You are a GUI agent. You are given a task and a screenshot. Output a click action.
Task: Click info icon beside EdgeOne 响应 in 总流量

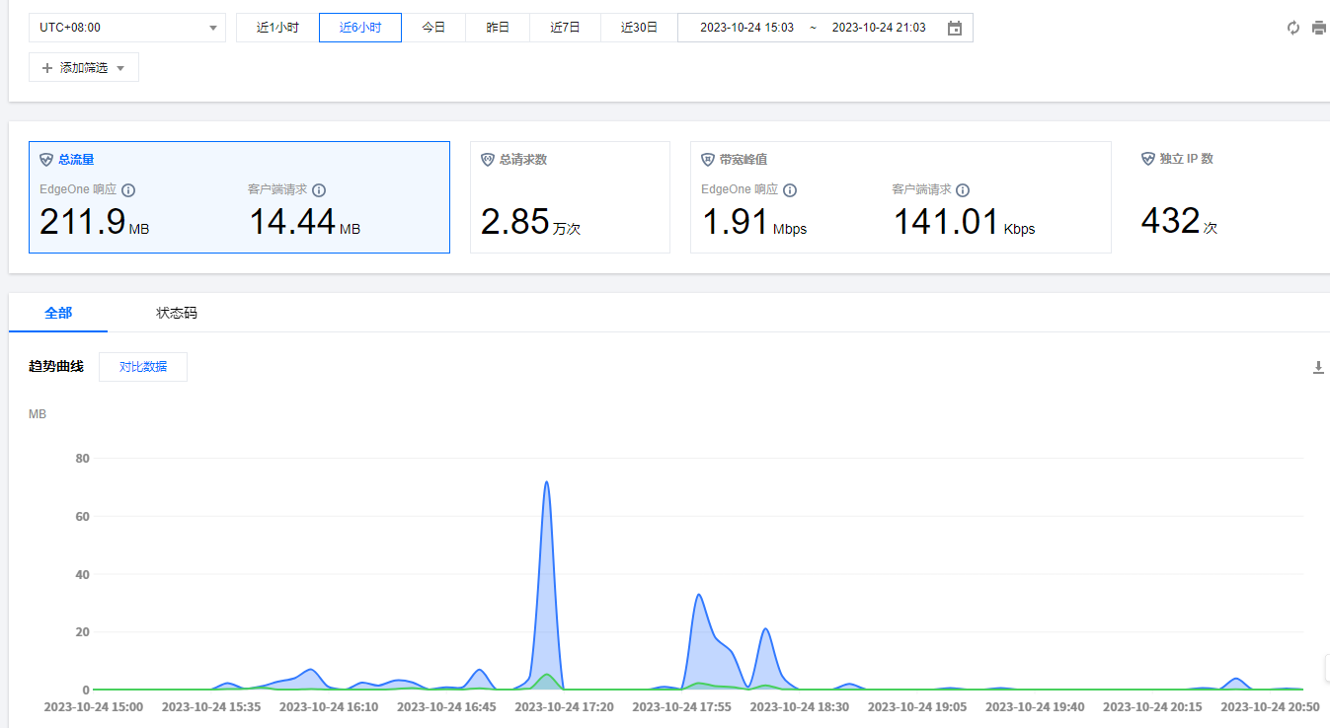[128, 190]
